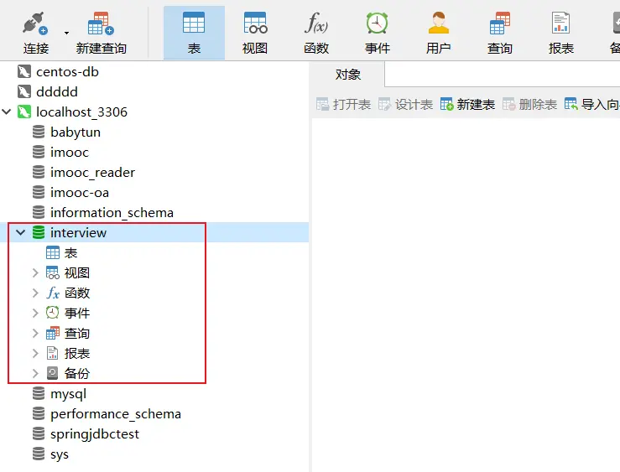Screen dimensions: 620x472
Task: Expand the 备份 node under interview
Action: (35, 374)
